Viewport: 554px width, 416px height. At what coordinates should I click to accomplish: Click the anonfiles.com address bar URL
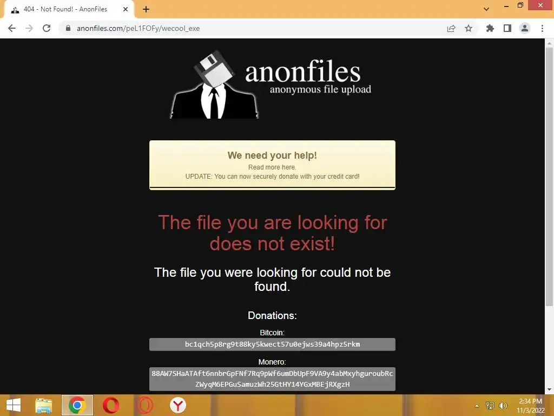click(x=138, y=28)
